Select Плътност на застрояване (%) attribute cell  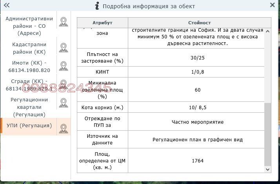coord(102,58)
